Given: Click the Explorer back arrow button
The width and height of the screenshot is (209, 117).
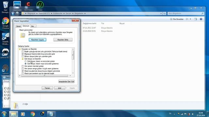Looking at the screenshot, I should click(x=13, y=13).
